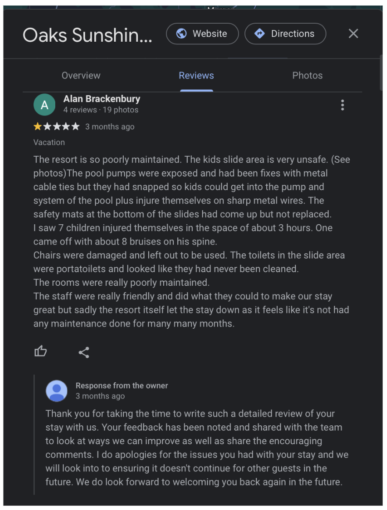Click the thumbs up icon to like the review
The height and width of the screenshot is (510, 387).
40,351
